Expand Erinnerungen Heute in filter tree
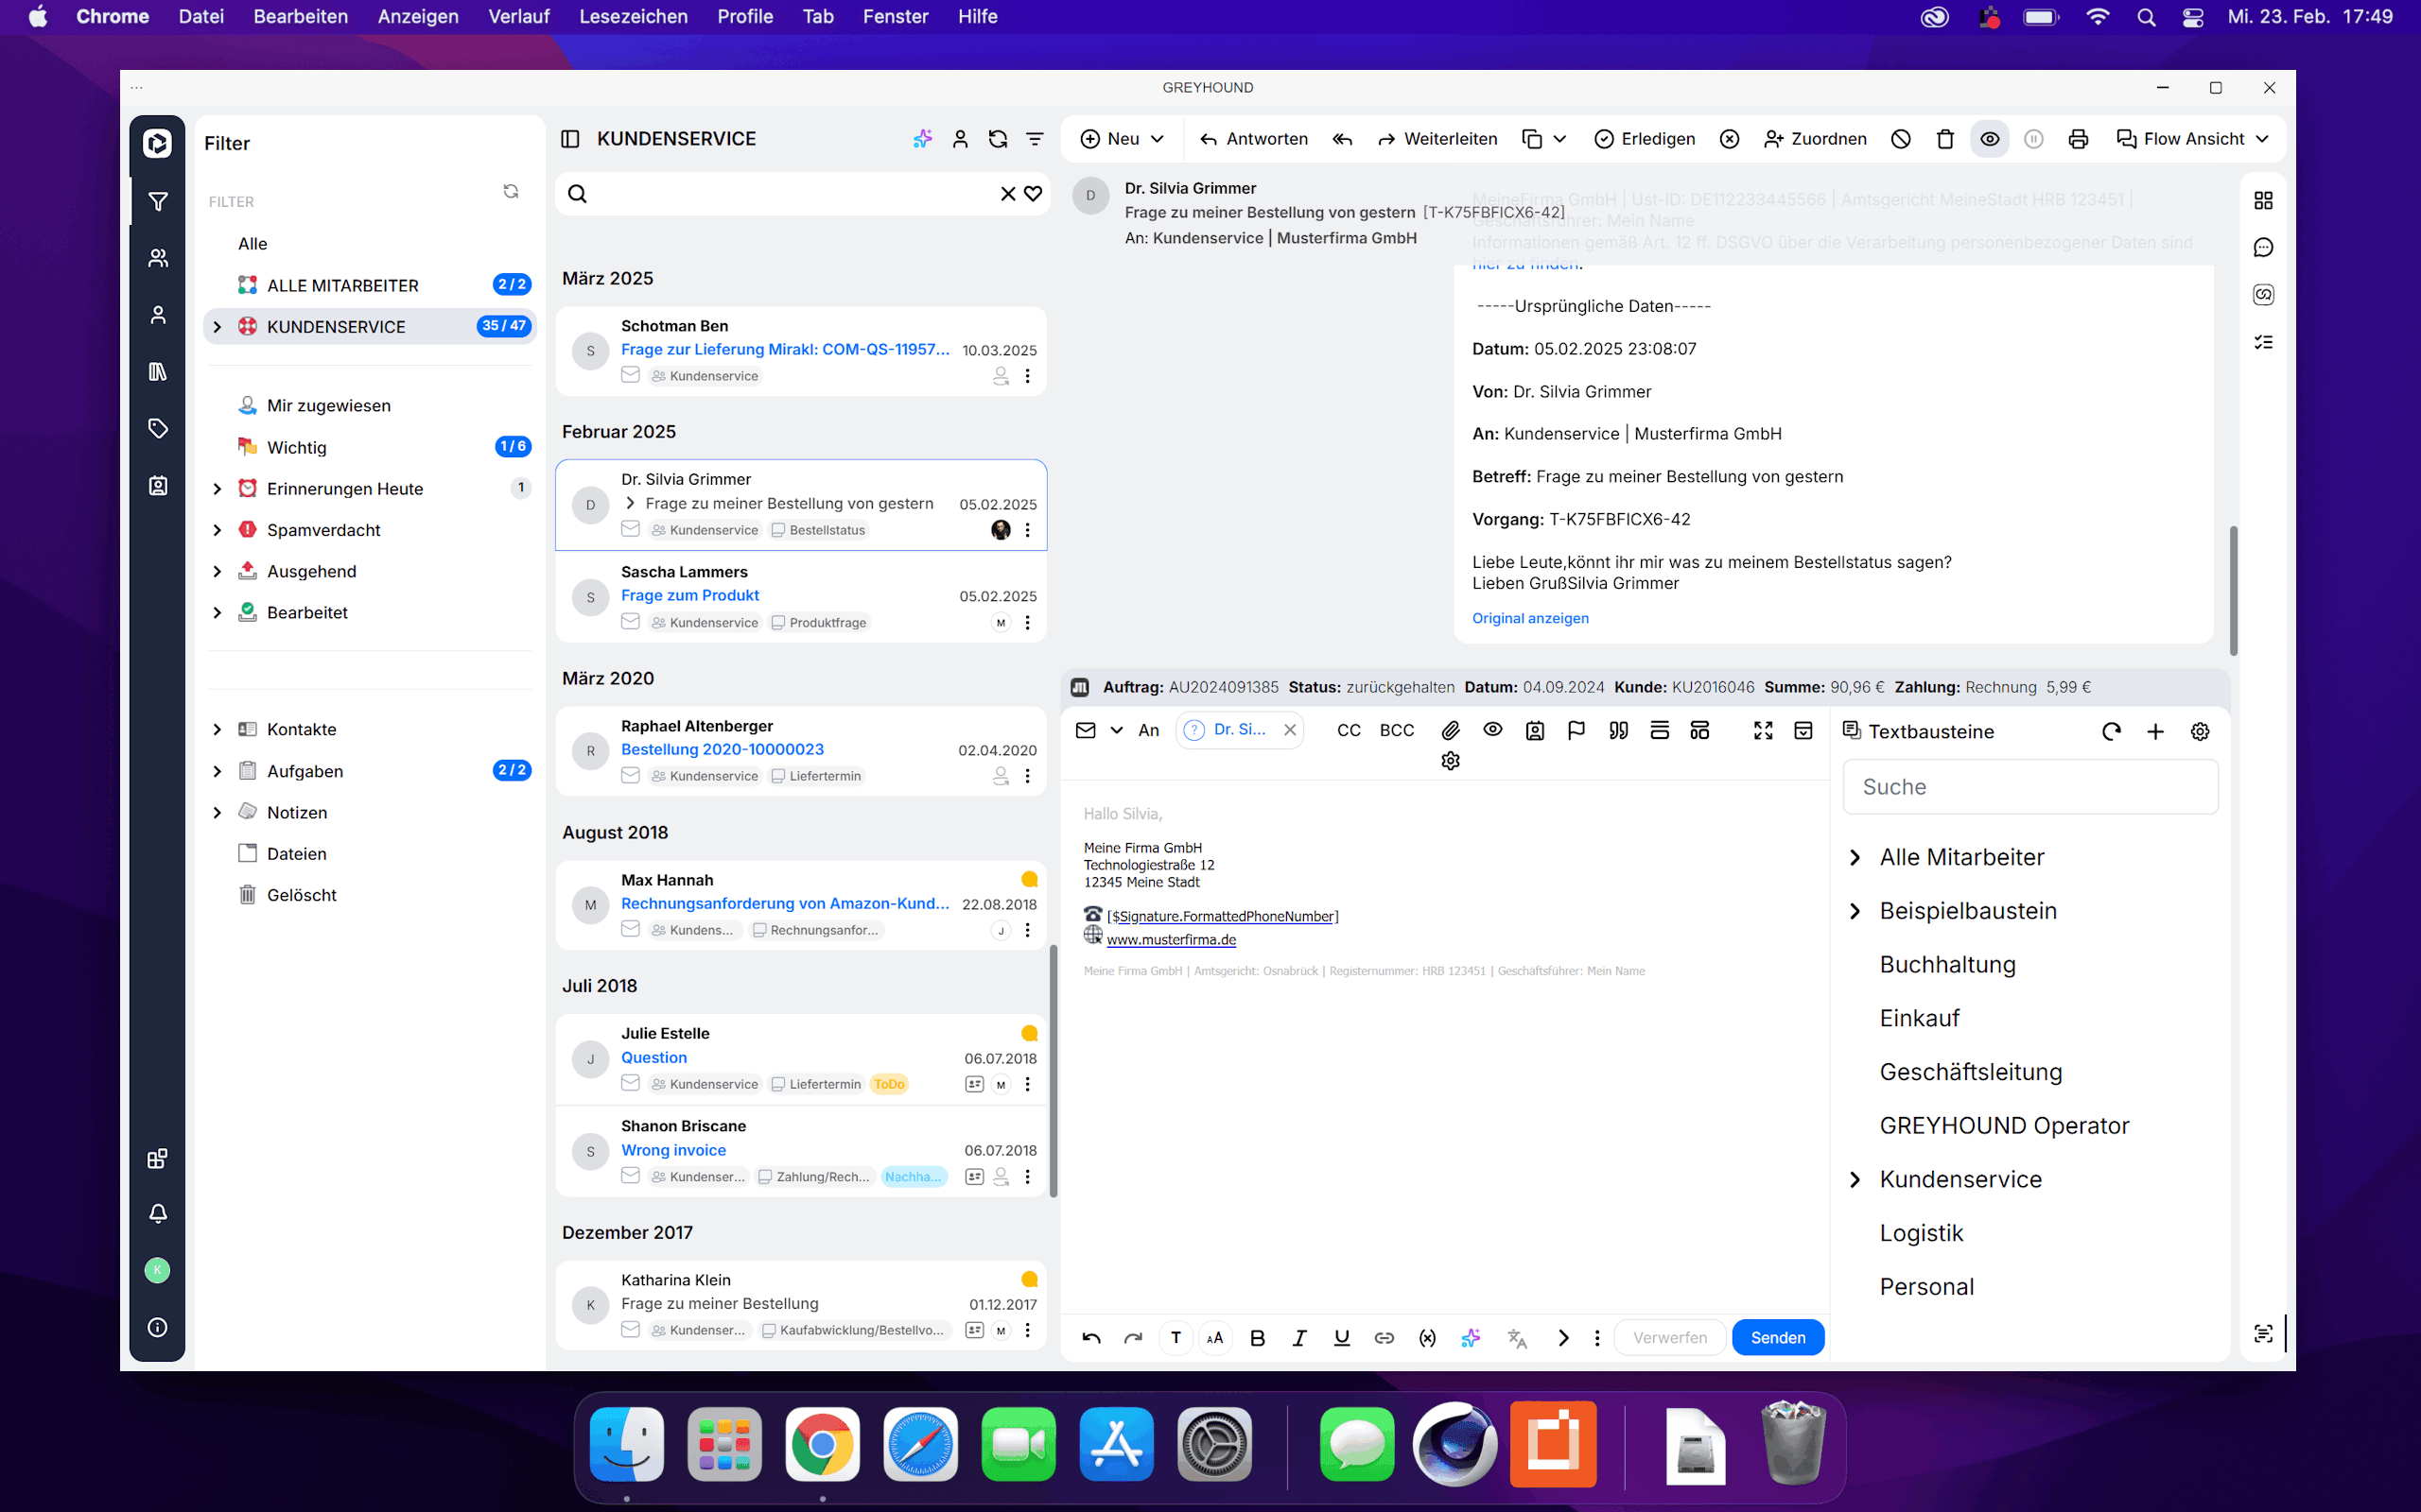The width and height of the screenshot is (2421, 1512). [x=218, y=489]
